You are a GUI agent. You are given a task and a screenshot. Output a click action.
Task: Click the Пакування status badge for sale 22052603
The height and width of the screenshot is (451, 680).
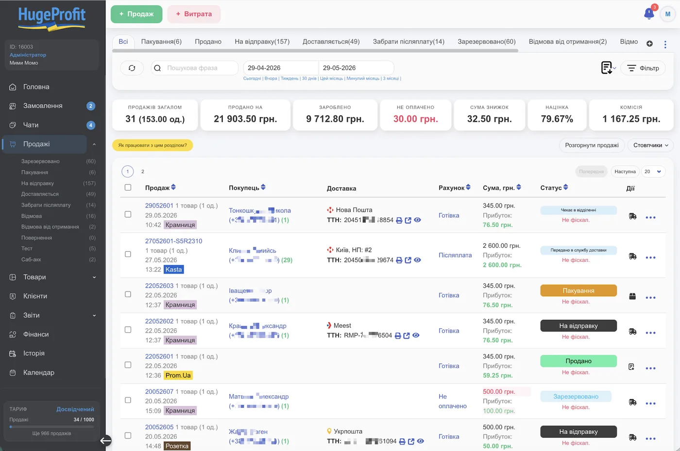click(x=578, y=290)
